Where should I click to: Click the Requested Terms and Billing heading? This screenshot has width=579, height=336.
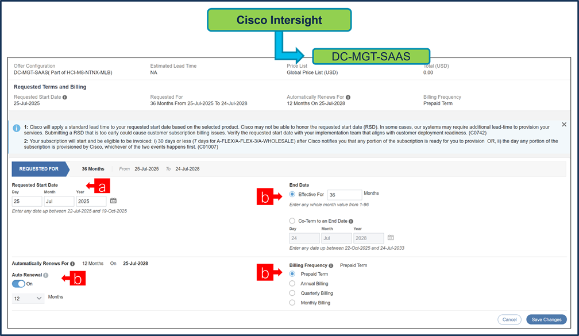click(x=50, y=87)
